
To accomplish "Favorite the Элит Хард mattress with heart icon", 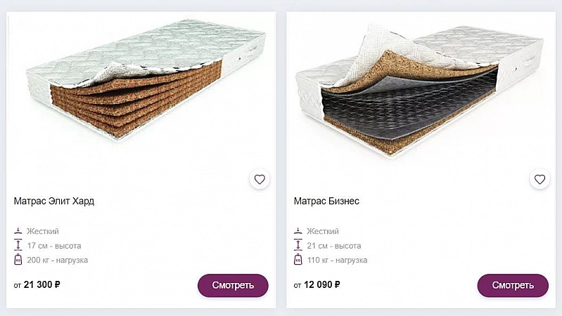I will coord(260,180).
